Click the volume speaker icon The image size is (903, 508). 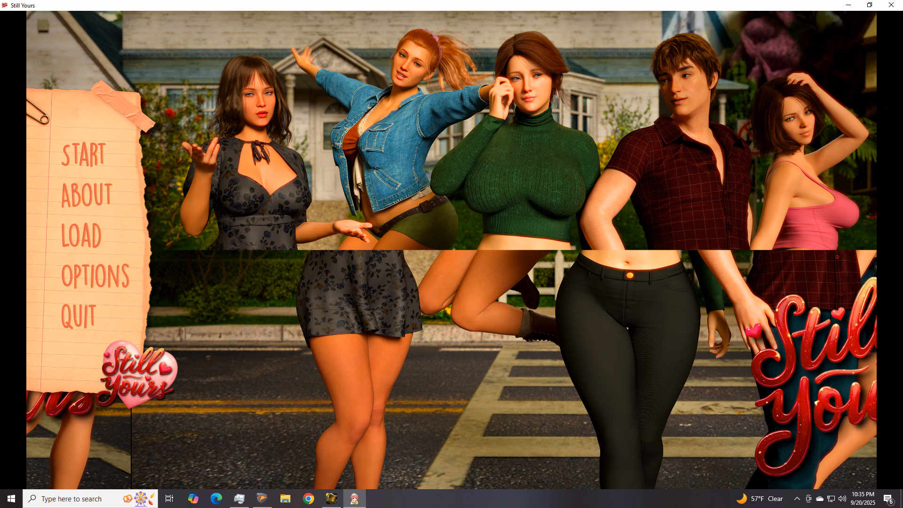coord(842,499)
